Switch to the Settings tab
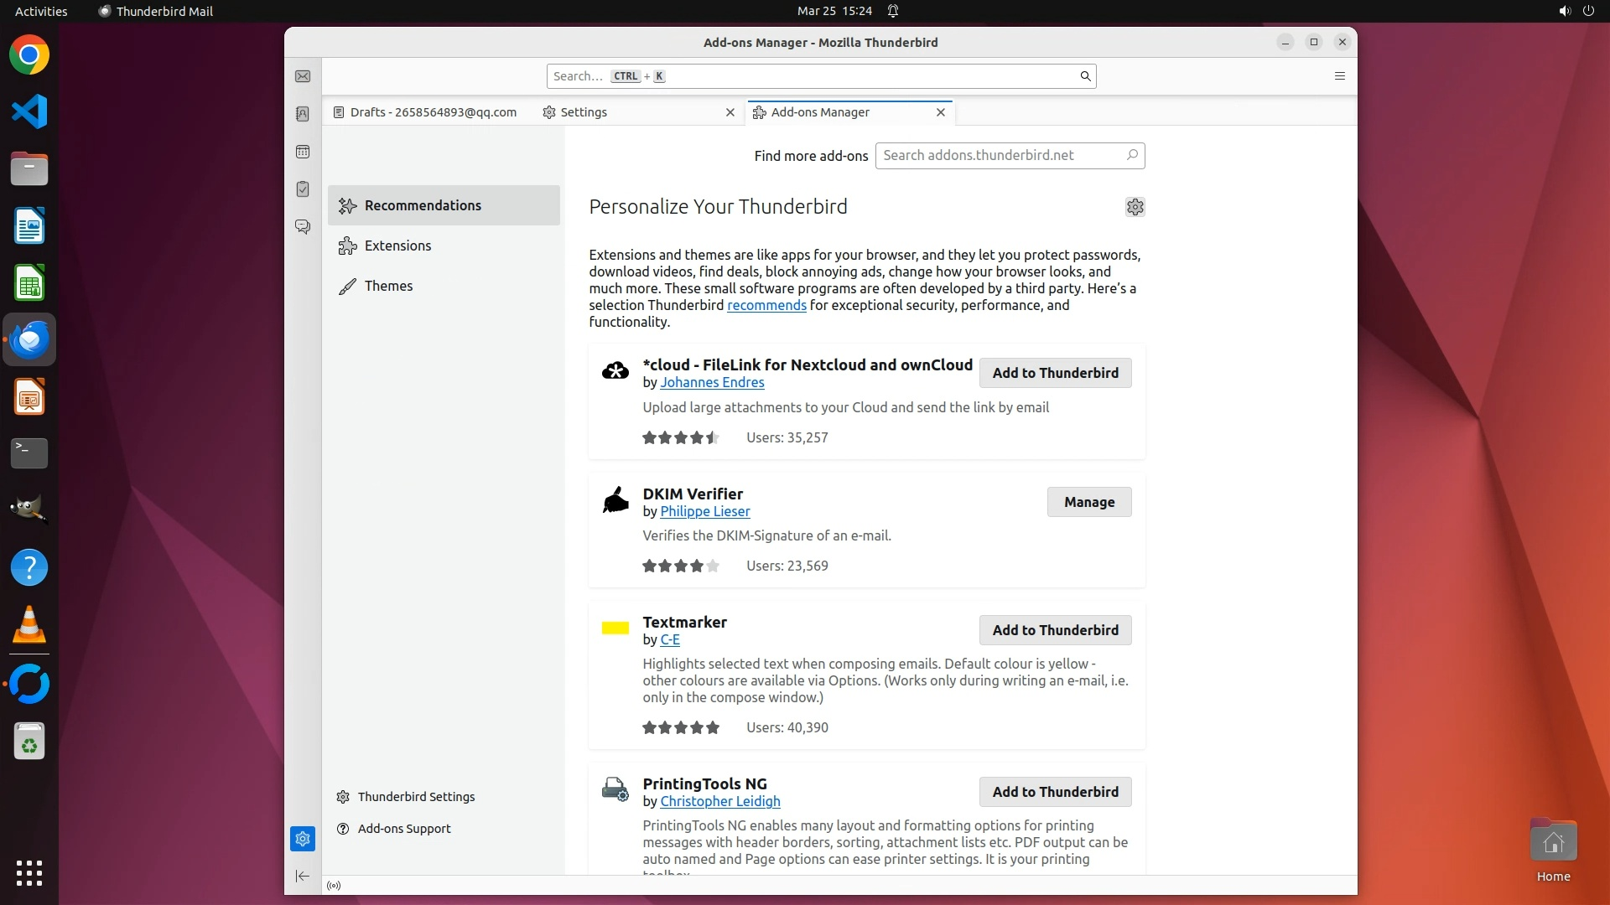 click(x=584, y=112)
